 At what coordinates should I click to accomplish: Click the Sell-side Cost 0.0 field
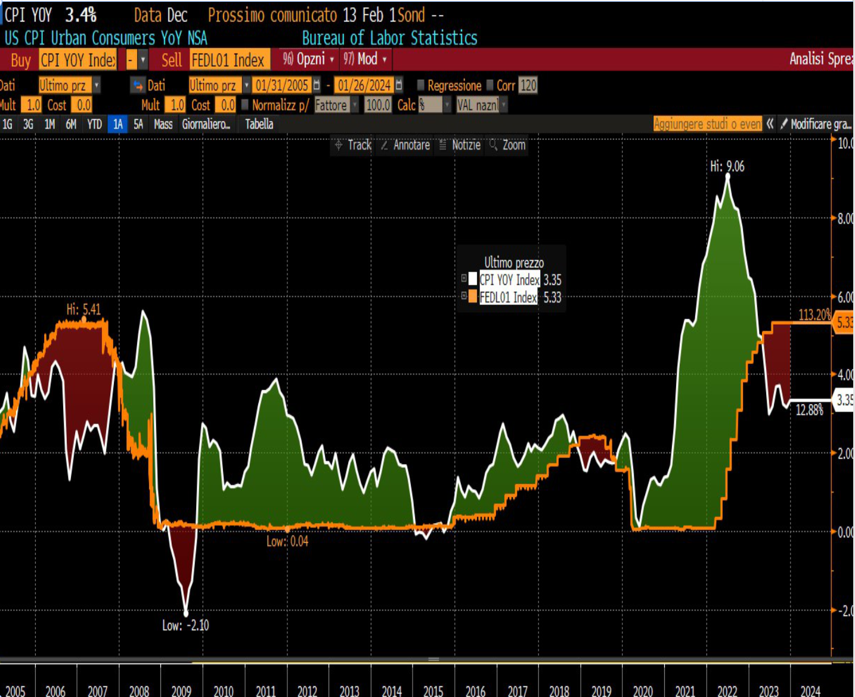point(226,105)
